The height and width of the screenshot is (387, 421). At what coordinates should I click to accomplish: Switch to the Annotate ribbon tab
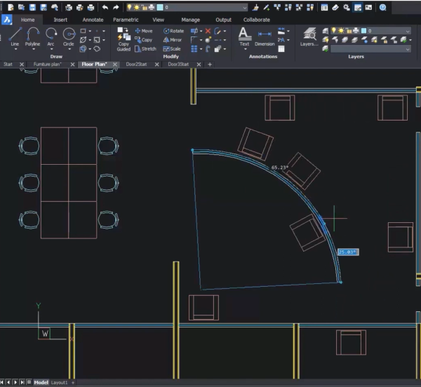93,20
